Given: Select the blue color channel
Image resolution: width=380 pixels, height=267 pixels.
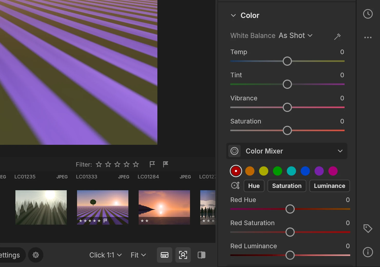Looking at the screenshot, I should [305, 171].
